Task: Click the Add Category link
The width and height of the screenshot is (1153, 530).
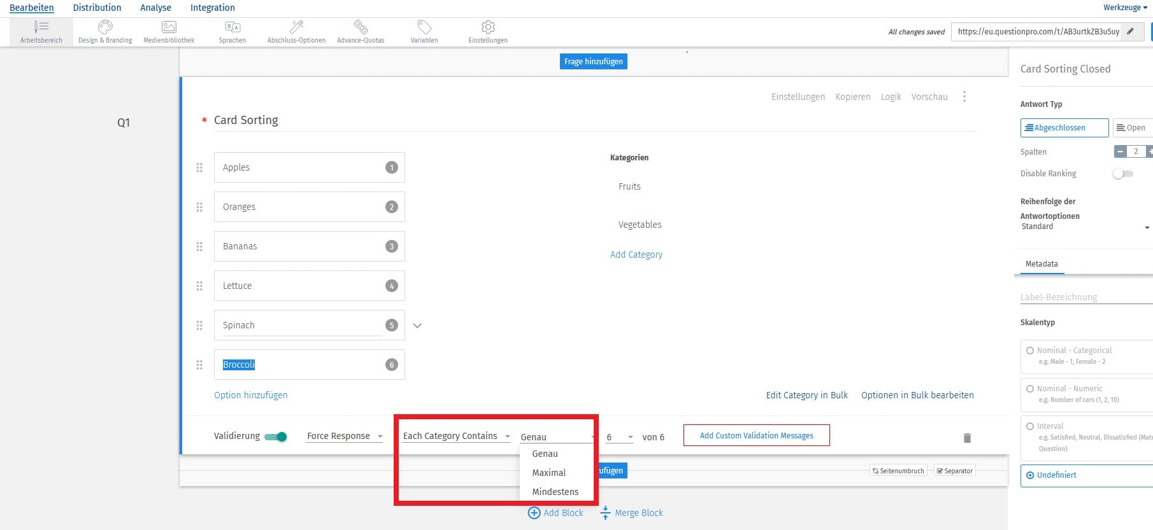Action: click(x=636, y=255)
